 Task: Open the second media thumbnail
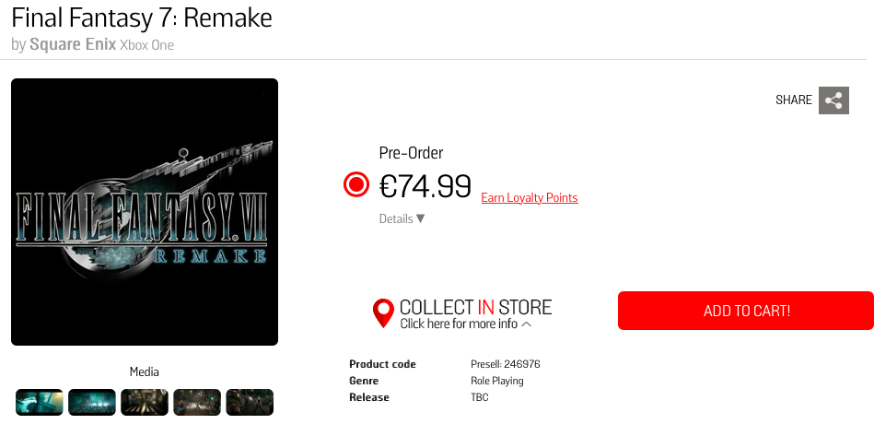[x=92, y=402]
